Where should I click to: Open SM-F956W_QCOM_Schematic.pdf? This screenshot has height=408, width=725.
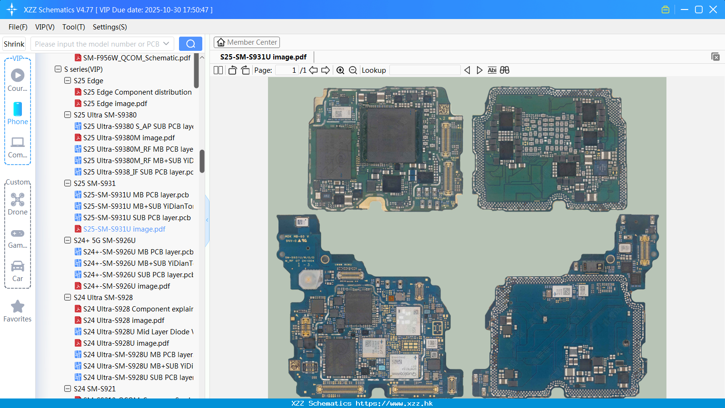pos(133,58)
